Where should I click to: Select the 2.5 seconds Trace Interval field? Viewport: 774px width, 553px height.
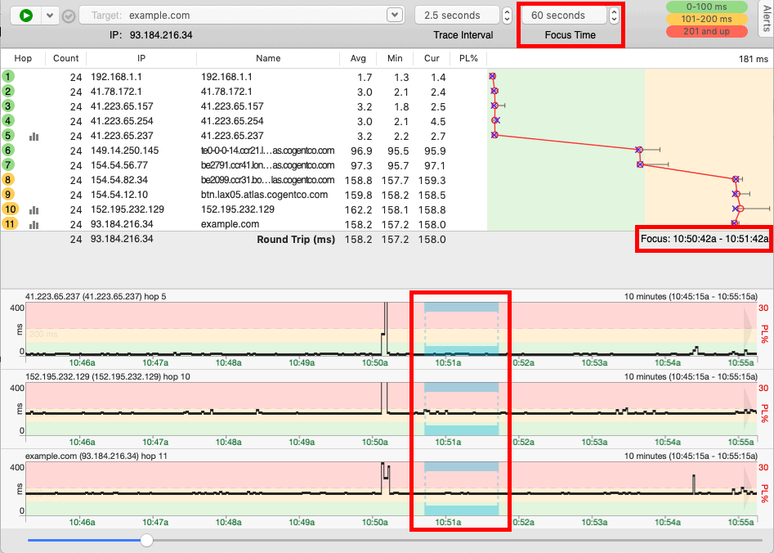[x=457, y=16]
